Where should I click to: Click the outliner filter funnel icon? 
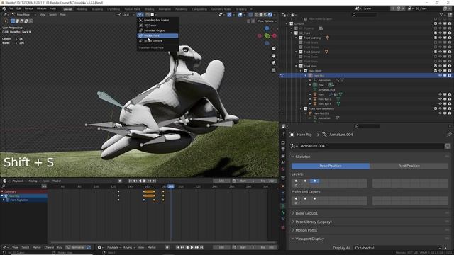(x=441, y=14)
